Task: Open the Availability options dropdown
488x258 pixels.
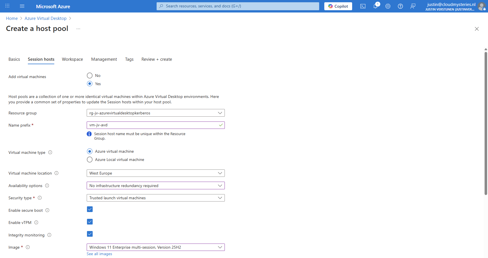Action: click(x=155, y=186)
